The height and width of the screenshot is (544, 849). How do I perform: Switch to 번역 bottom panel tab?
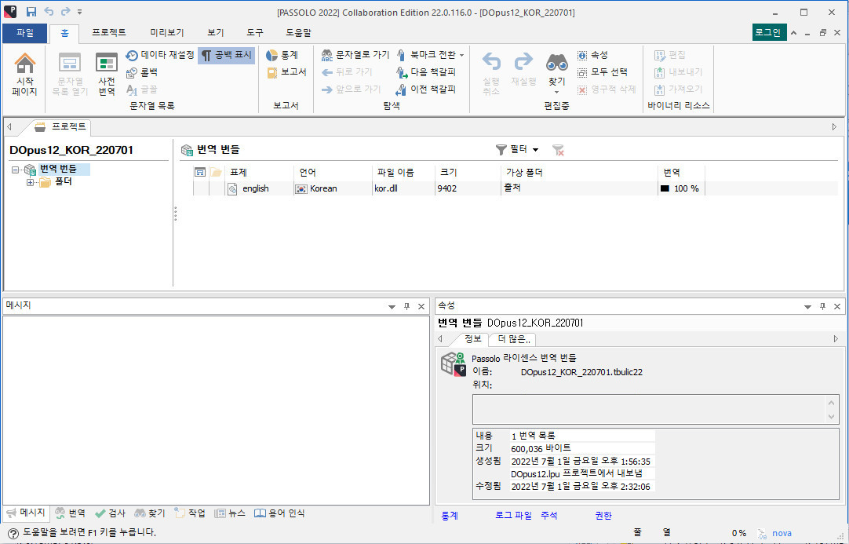[71, 513]
